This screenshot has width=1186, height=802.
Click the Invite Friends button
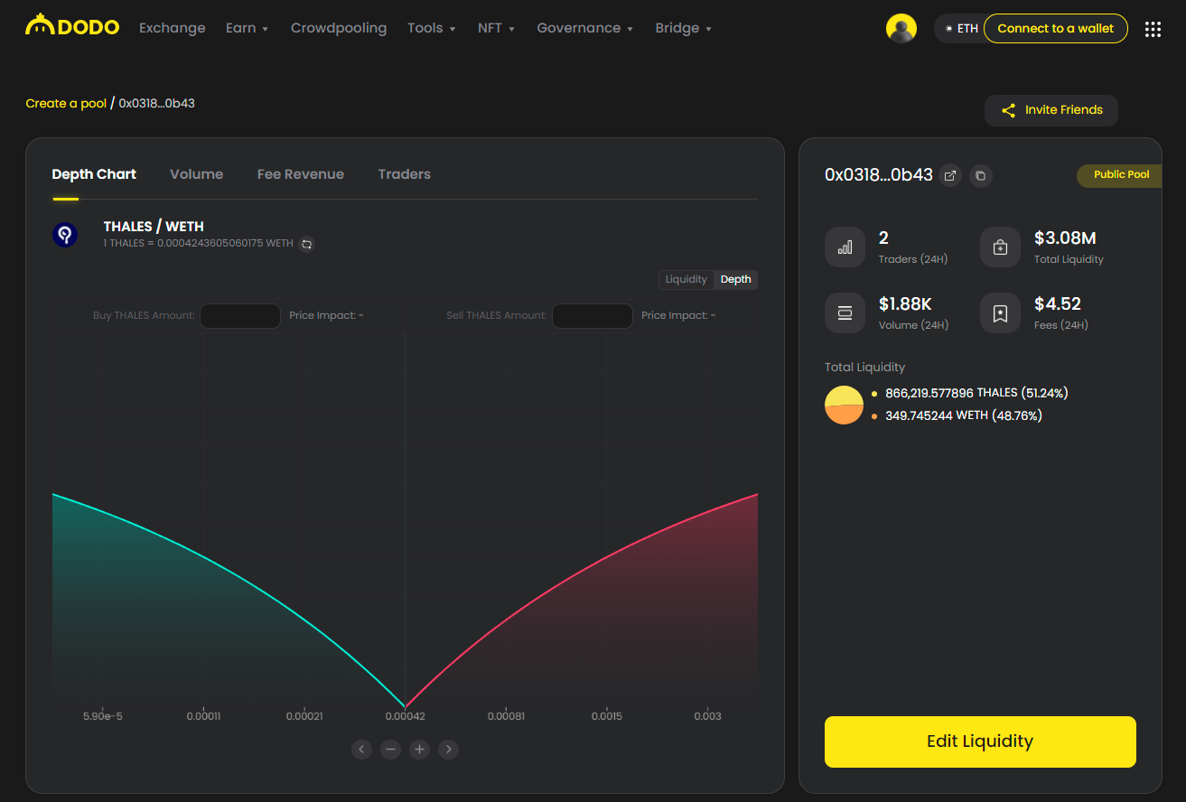[x=1051, y=110]
